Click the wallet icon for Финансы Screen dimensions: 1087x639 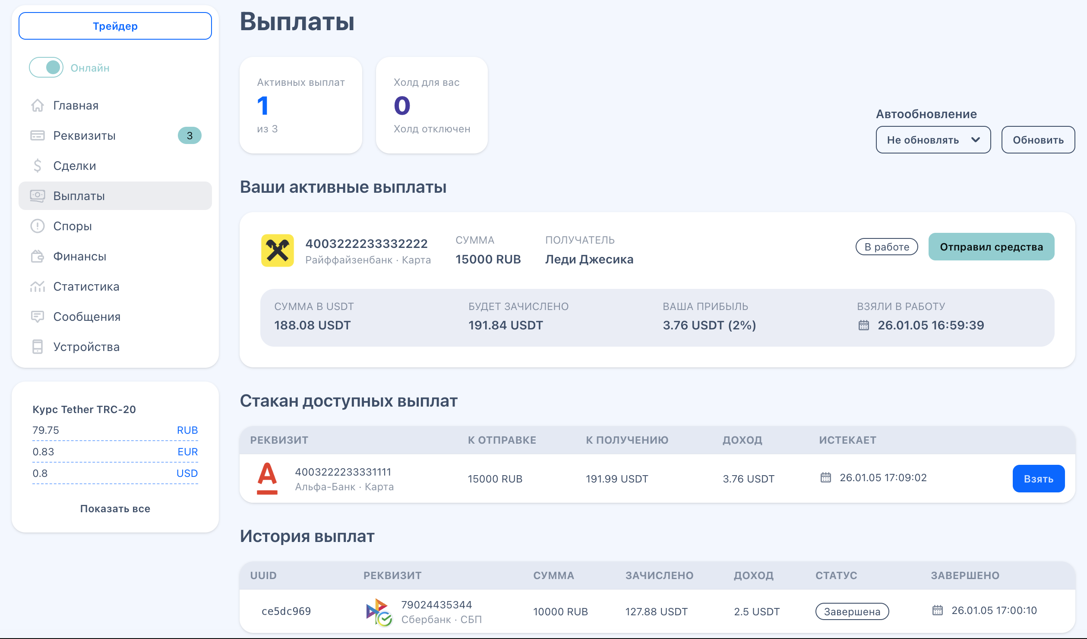(x=38, y=257)
